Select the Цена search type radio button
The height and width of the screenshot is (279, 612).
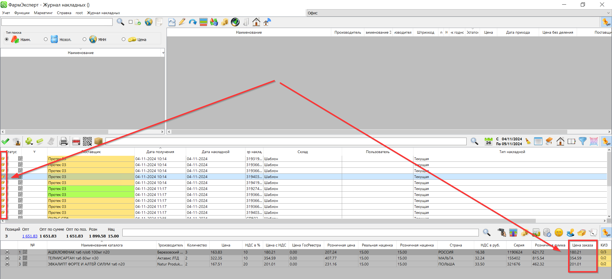(x=124, y=39)
